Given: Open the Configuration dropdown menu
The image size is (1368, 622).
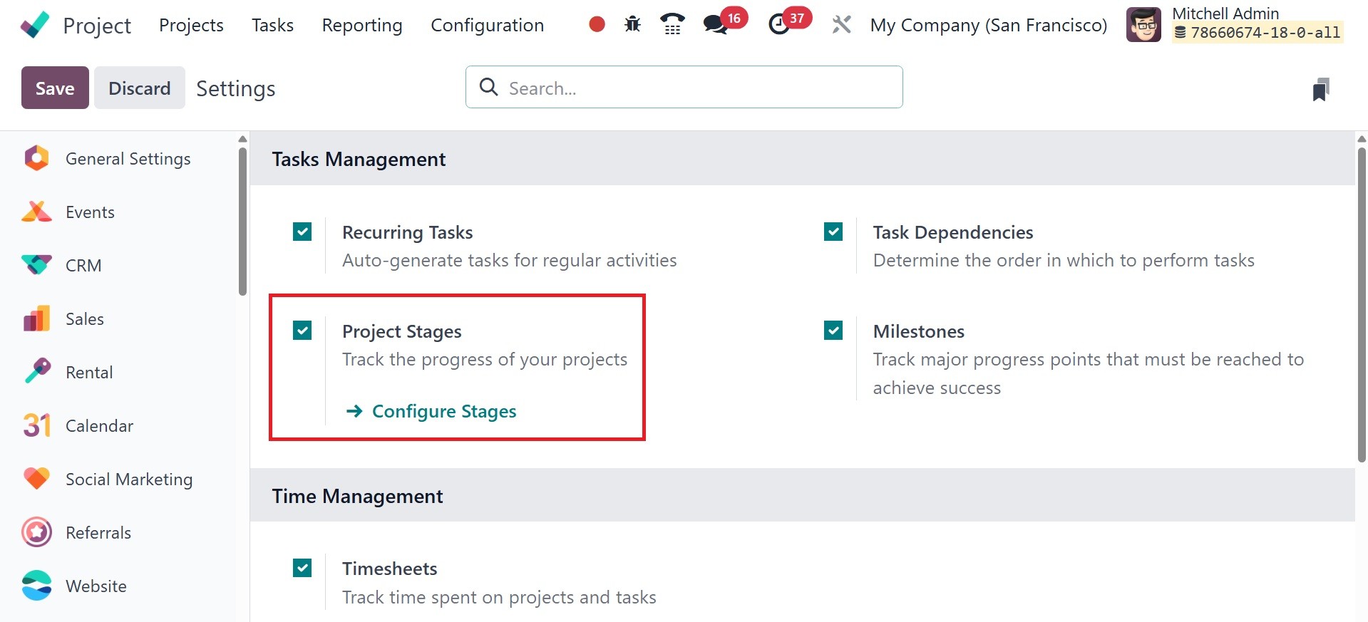Looking at the screenshot, I should 487,25.
